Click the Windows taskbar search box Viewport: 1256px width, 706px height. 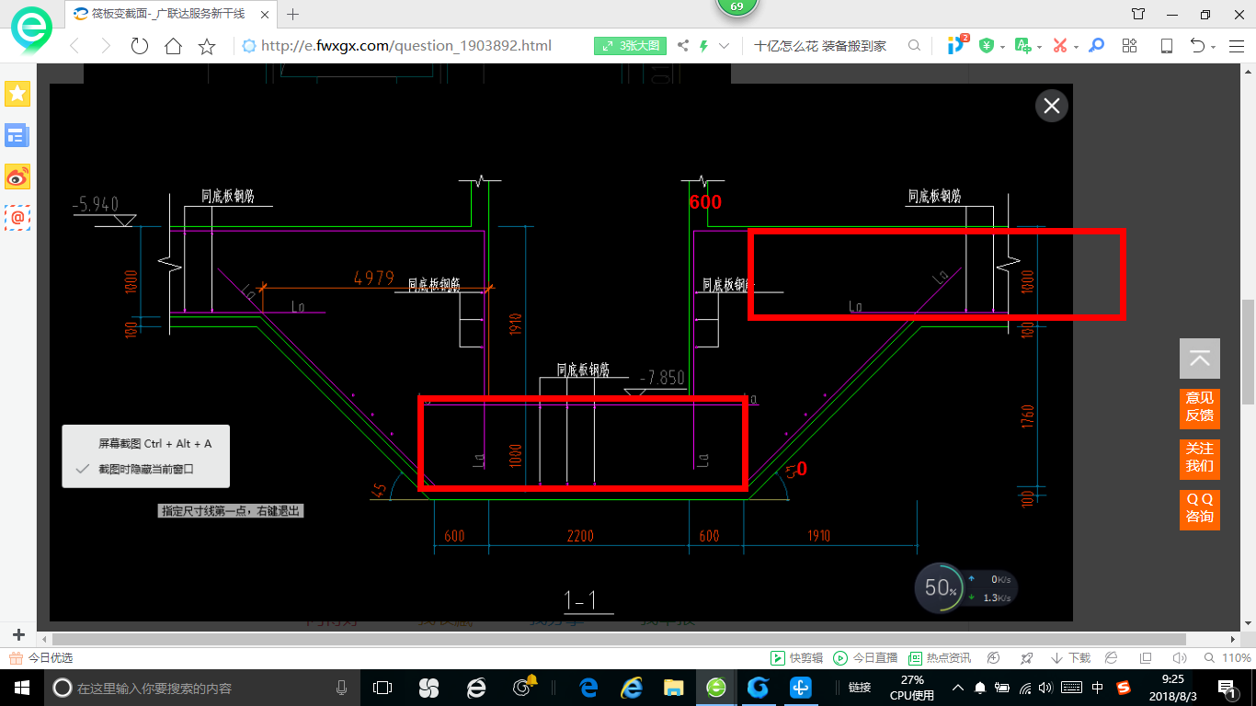click(202, 688)
